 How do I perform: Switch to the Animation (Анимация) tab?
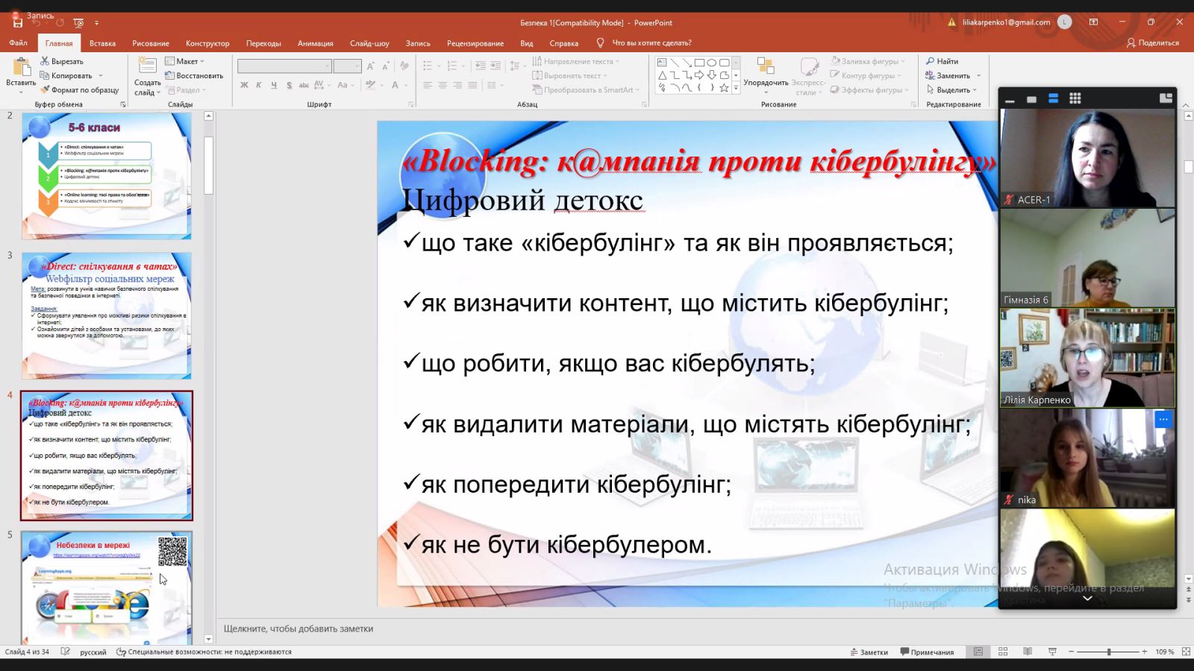pyautogui.click(x=315, y=43)
